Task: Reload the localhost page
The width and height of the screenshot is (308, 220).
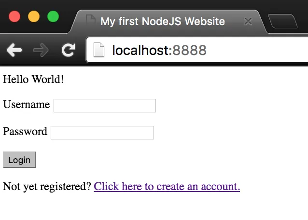Action: click(68, 50)
